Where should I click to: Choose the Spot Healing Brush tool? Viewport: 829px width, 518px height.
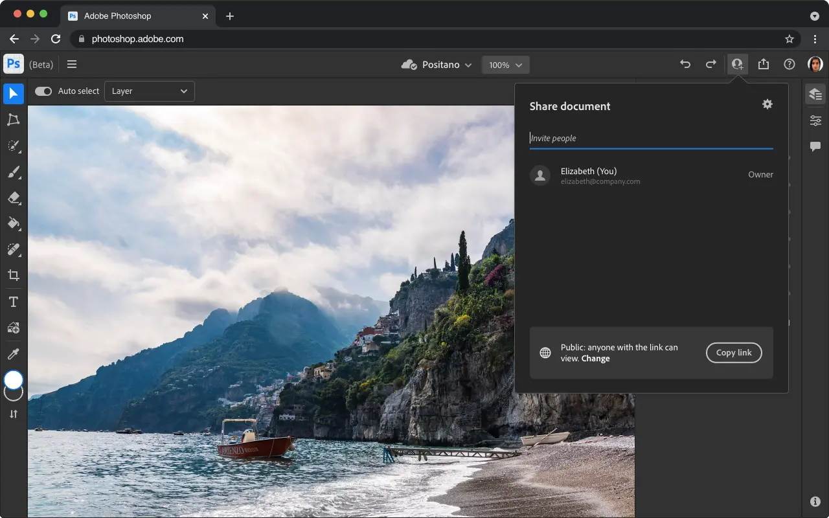click(x=13, y=249)
